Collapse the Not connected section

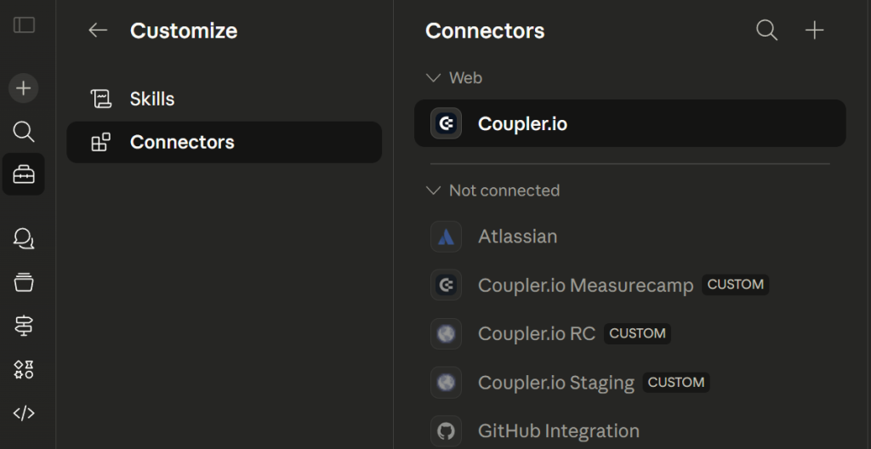(434, 190)
